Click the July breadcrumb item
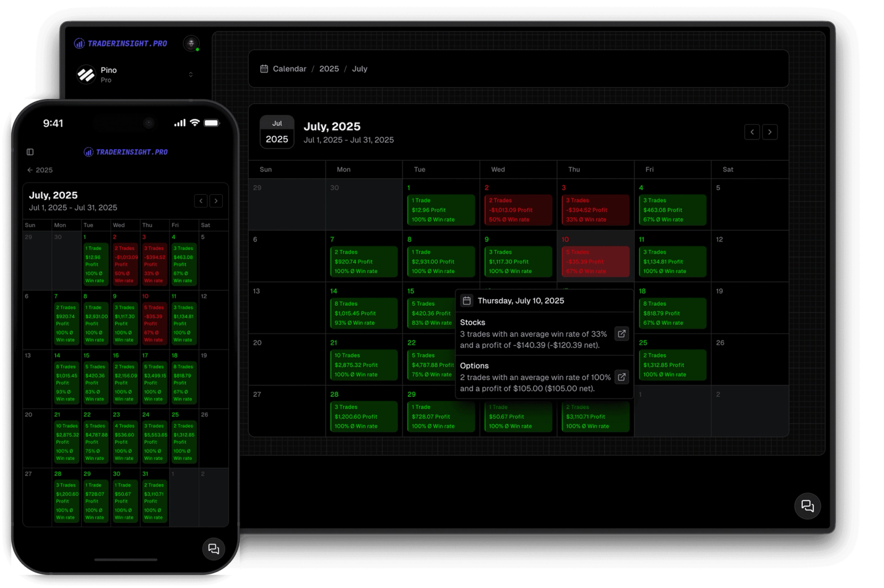The image size is (884, 588). tap(359, 69)
